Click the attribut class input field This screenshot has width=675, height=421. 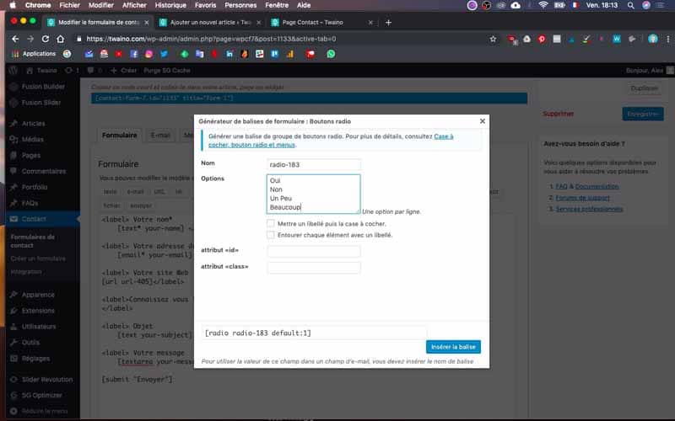[314, 267]
